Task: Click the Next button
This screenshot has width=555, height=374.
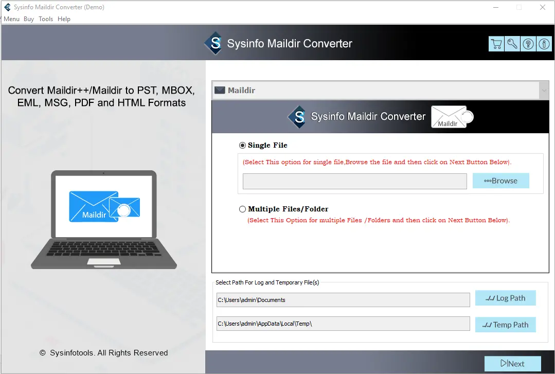Action: pyautogui.click(x=512, y=363)
